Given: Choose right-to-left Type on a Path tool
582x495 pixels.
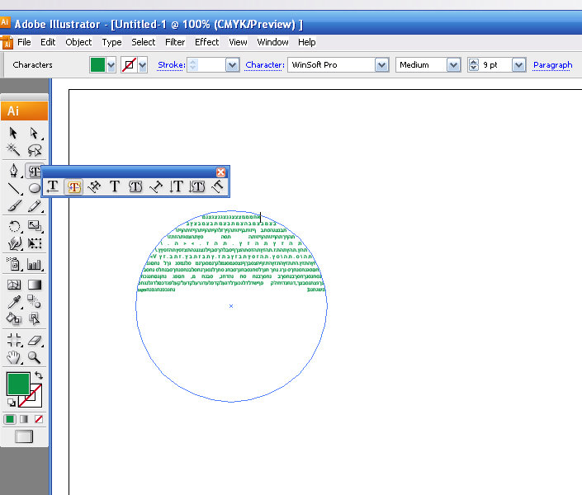Looking at the screenshot, I should [94, 186].
